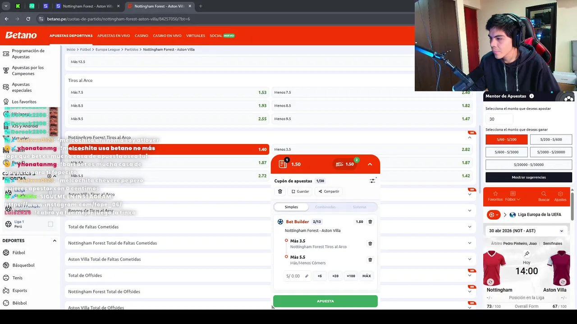This screenshot has width=577, height=324.
Task: Open a new browser tab
Action: (x=201, y=6)
